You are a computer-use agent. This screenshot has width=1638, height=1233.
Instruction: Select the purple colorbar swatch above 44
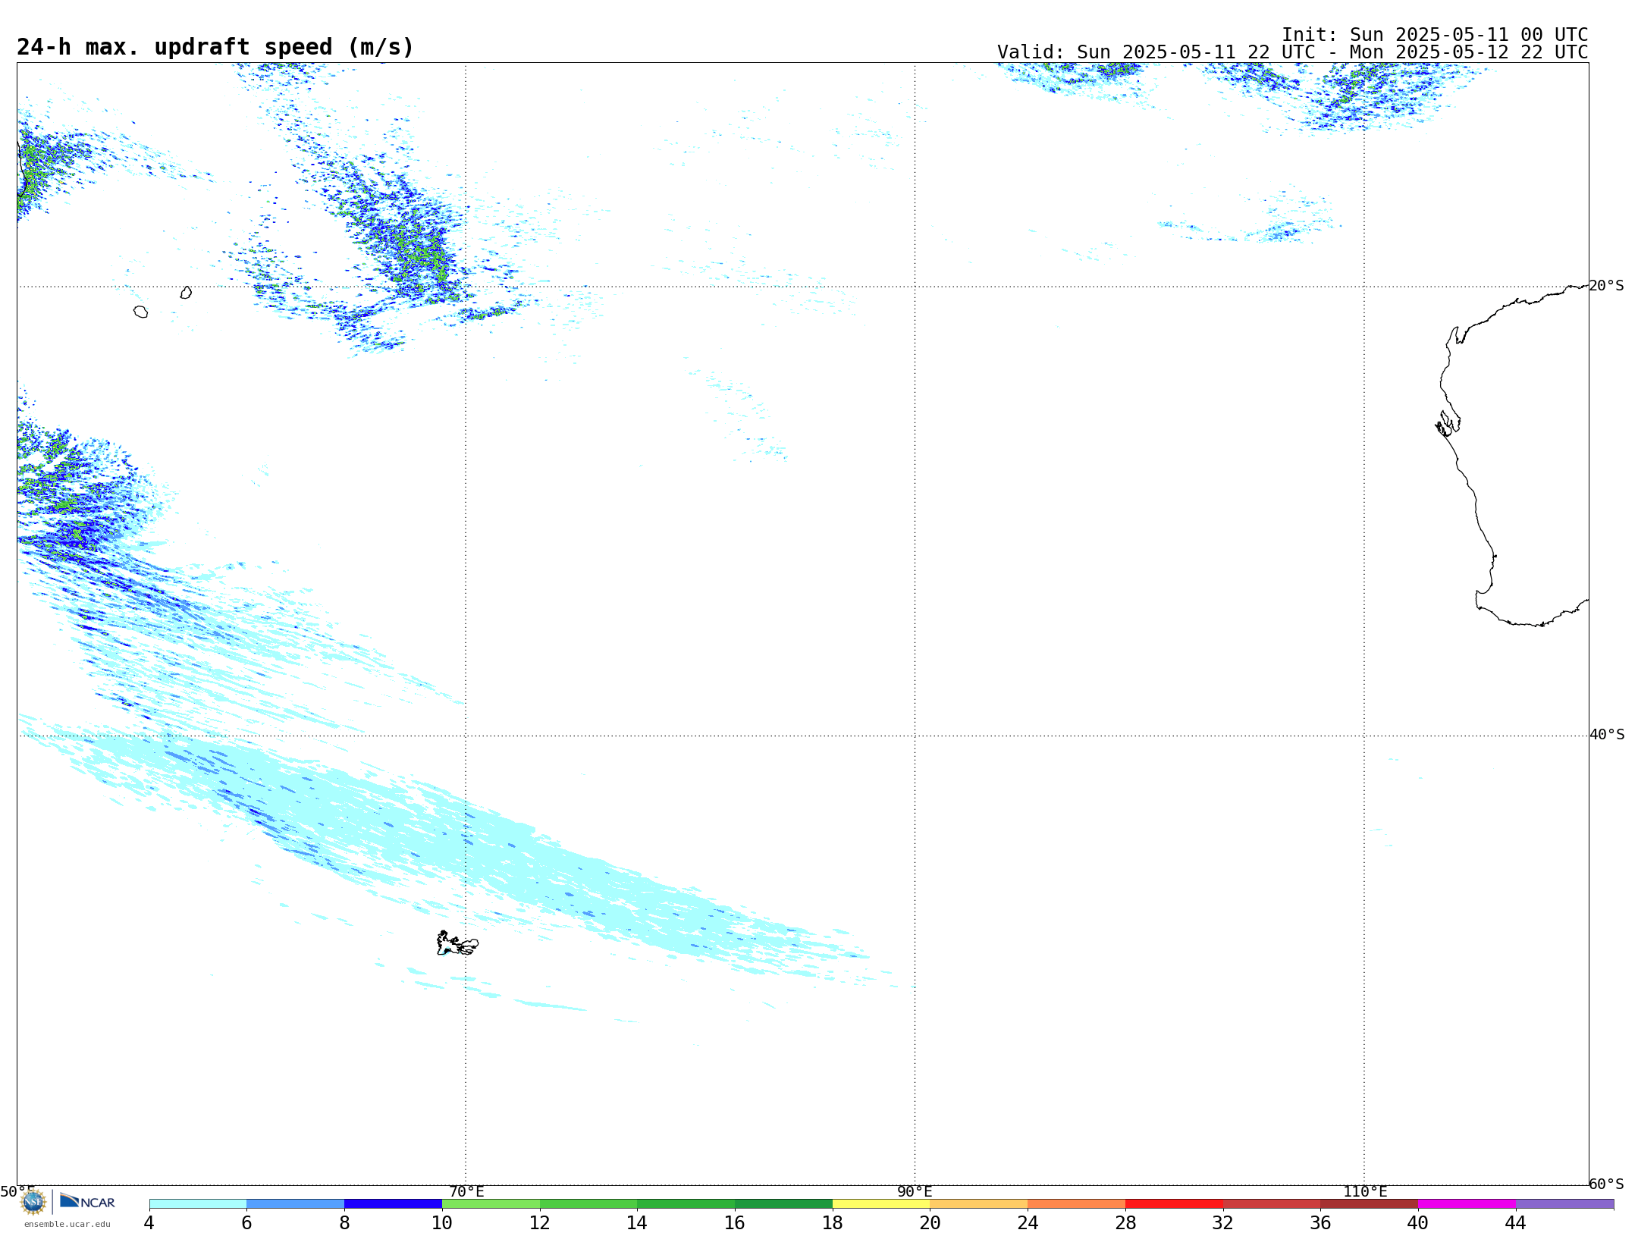click(1565, 1204)
